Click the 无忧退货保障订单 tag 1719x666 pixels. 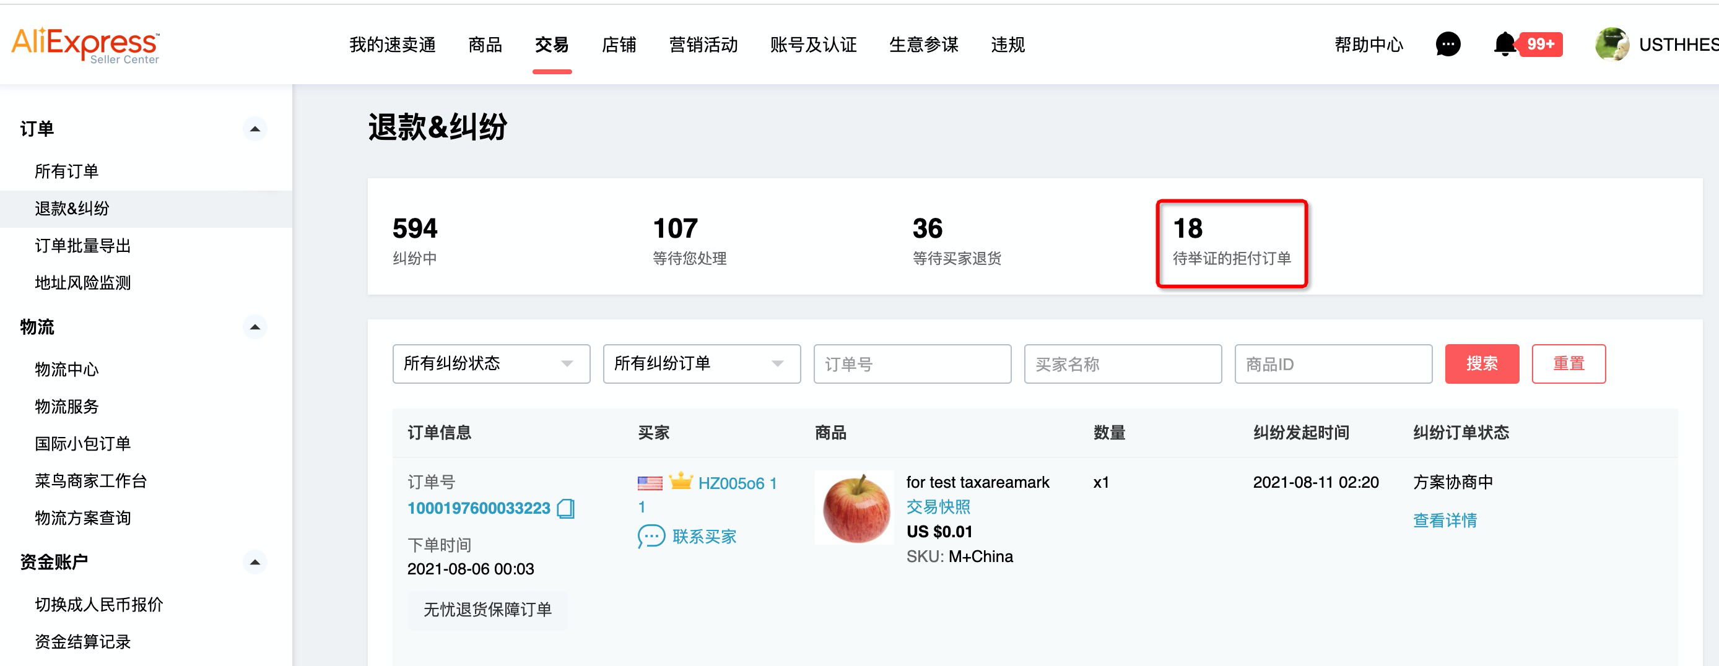(487, 610)
